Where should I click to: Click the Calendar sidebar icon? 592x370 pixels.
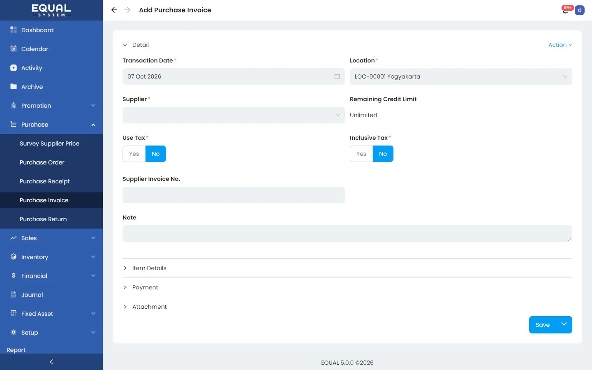(14, 49)
